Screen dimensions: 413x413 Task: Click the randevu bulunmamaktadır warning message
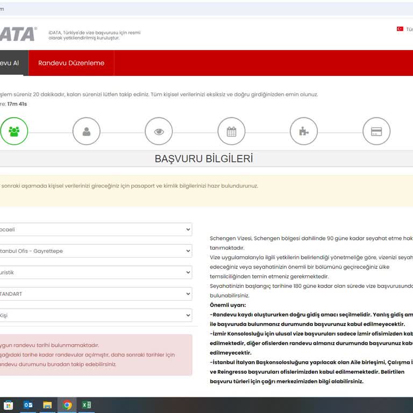(96, 355)
